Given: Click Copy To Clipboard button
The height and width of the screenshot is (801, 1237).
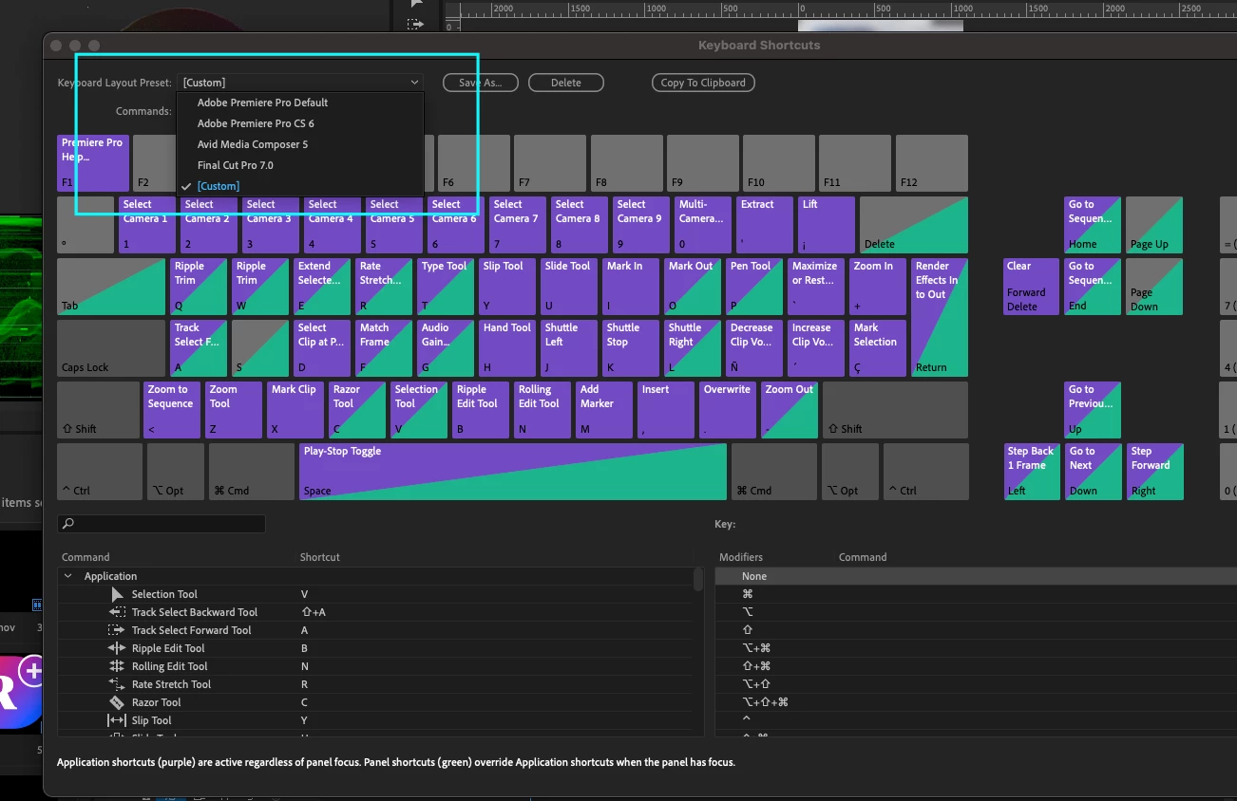Looking at the screenshot, I should tap(703, 83).
